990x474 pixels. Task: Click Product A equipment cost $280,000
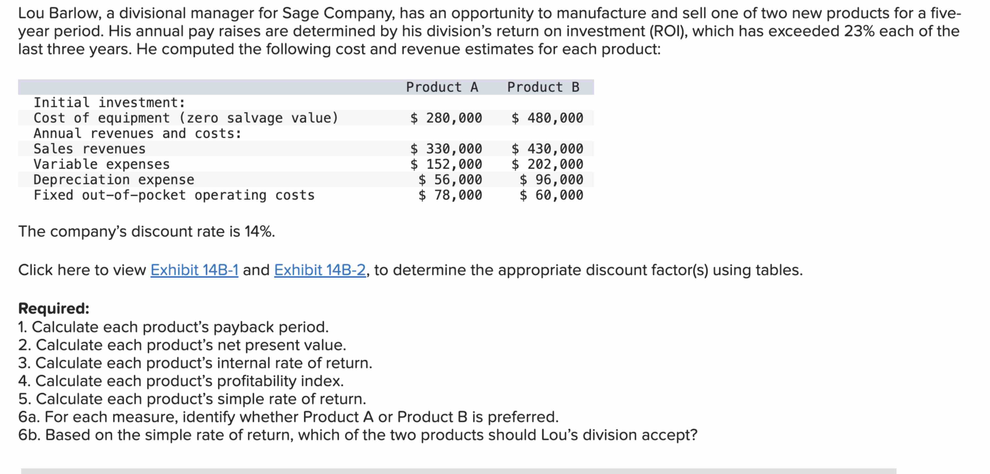pos(446,118)
